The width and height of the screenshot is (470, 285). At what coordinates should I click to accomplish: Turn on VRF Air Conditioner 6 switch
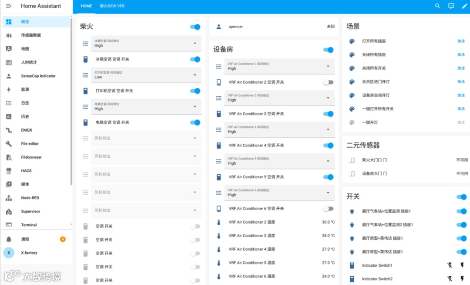click(329, 209)
